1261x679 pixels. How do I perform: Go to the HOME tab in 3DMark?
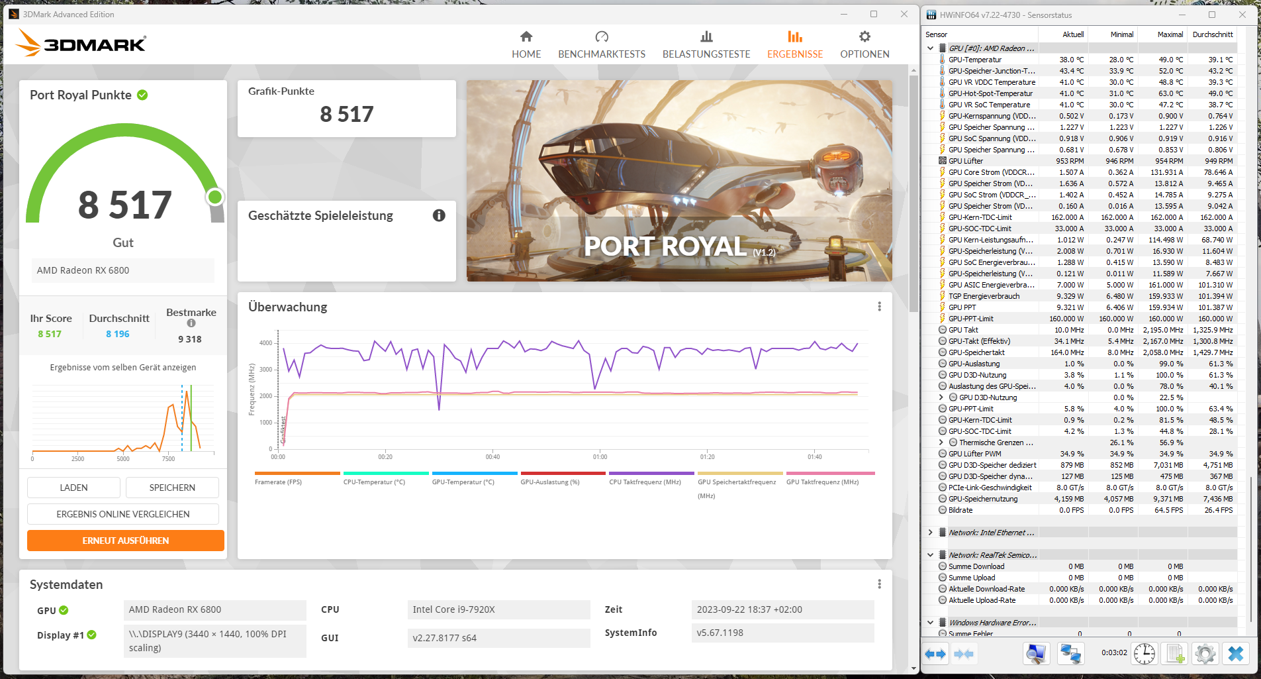[526, 44]
